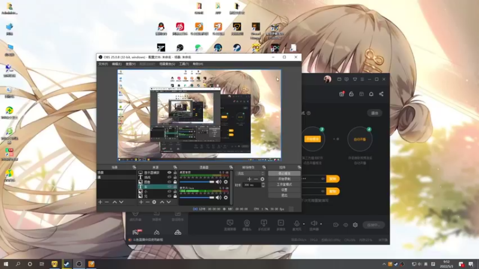Adjust the 麦克风/Aux volume slider
Screen dimensions: 479x269
(x=197, y=197)
